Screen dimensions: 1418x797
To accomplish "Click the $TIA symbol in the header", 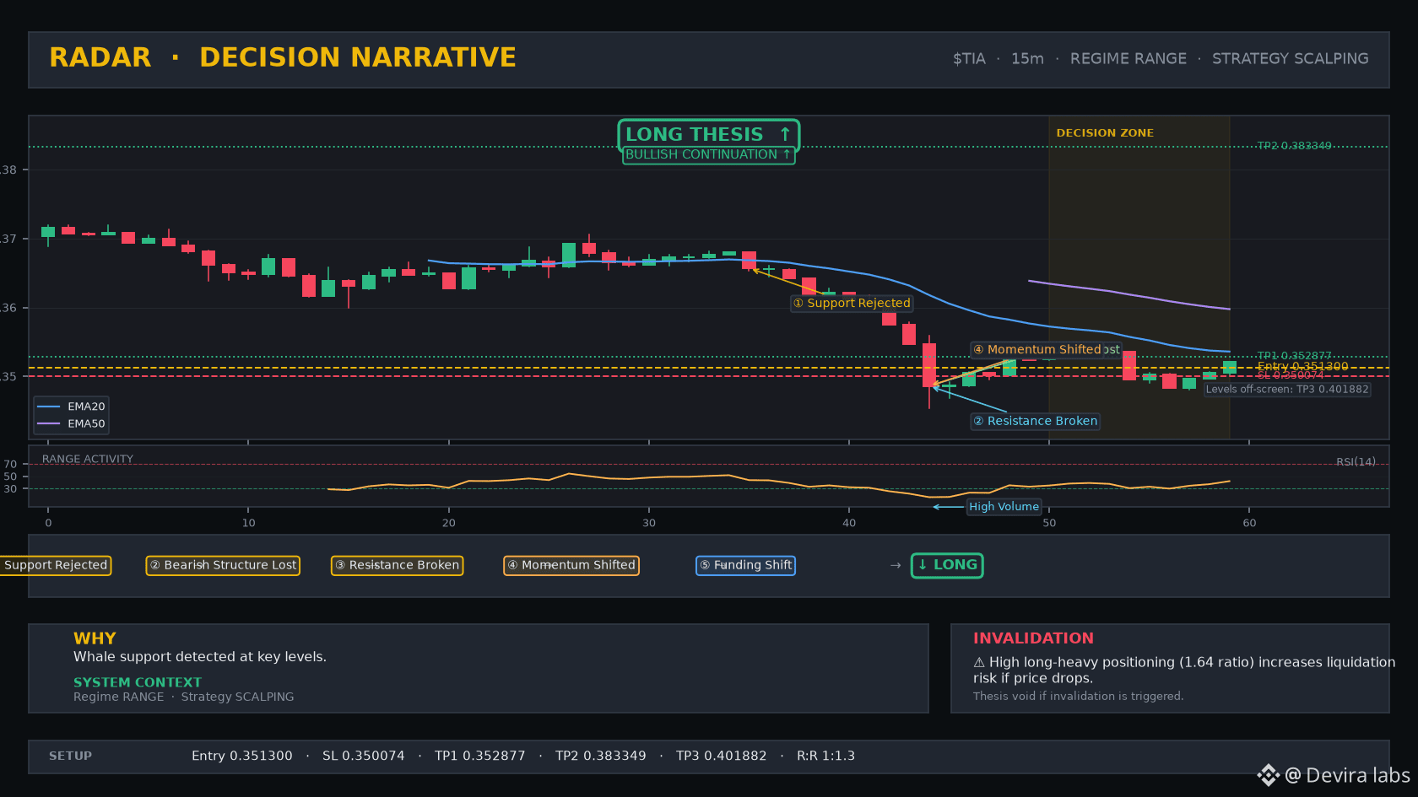I will point(969,59).
